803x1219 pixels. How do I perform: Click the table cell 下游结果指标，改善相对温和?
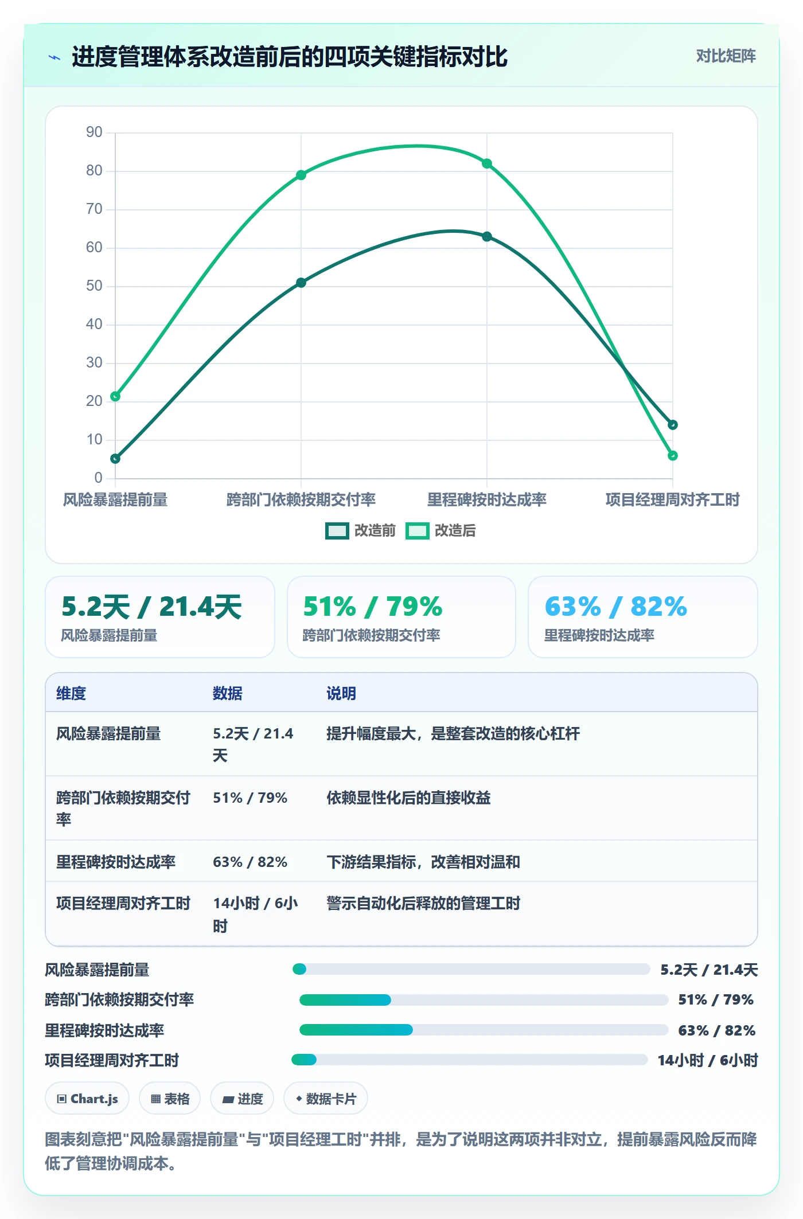[x=423, y=862]
